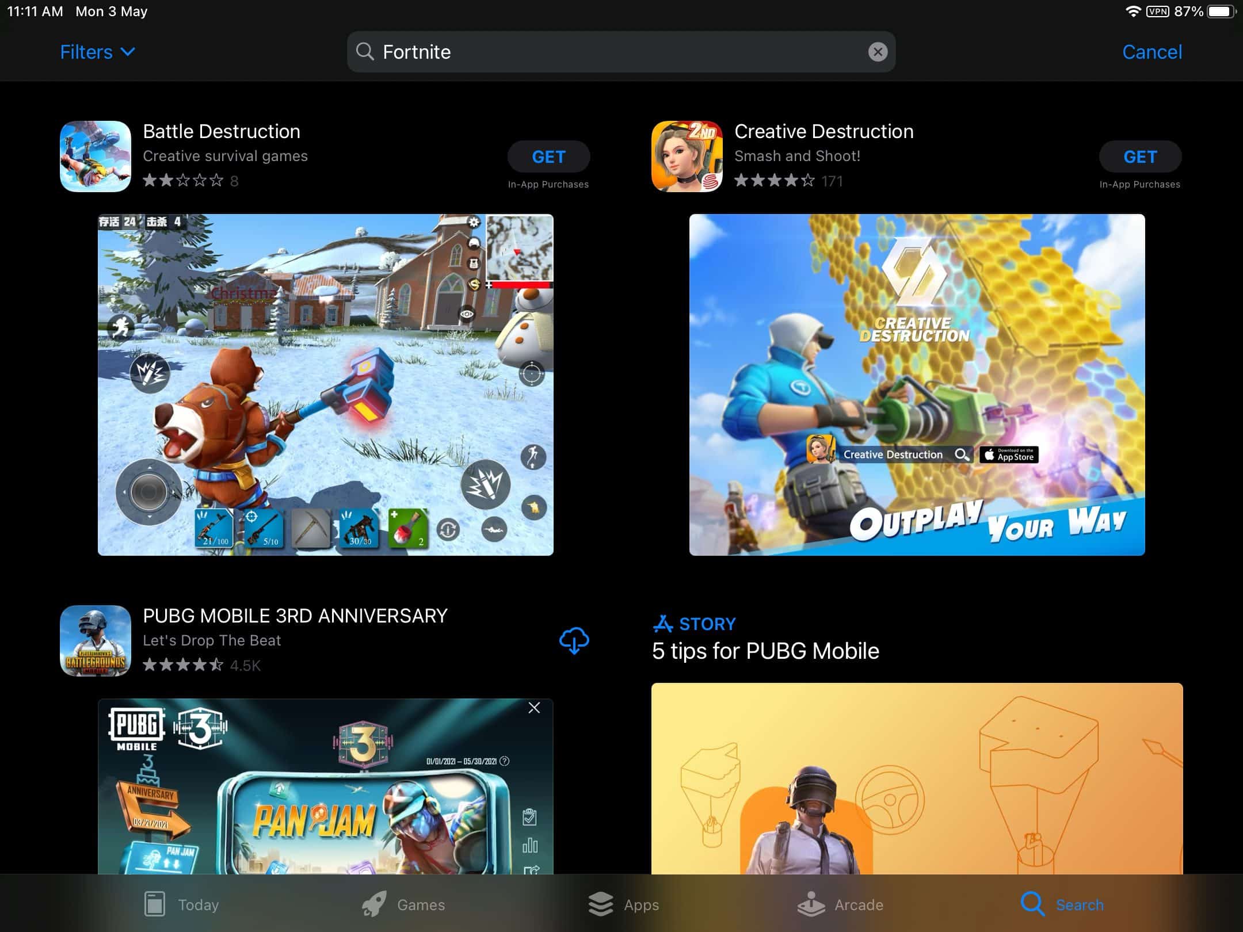Viewport: 1243px width, 932px height.
Task: Tap the PUBG Mobile app icon
Action: (x=96, y=640)
